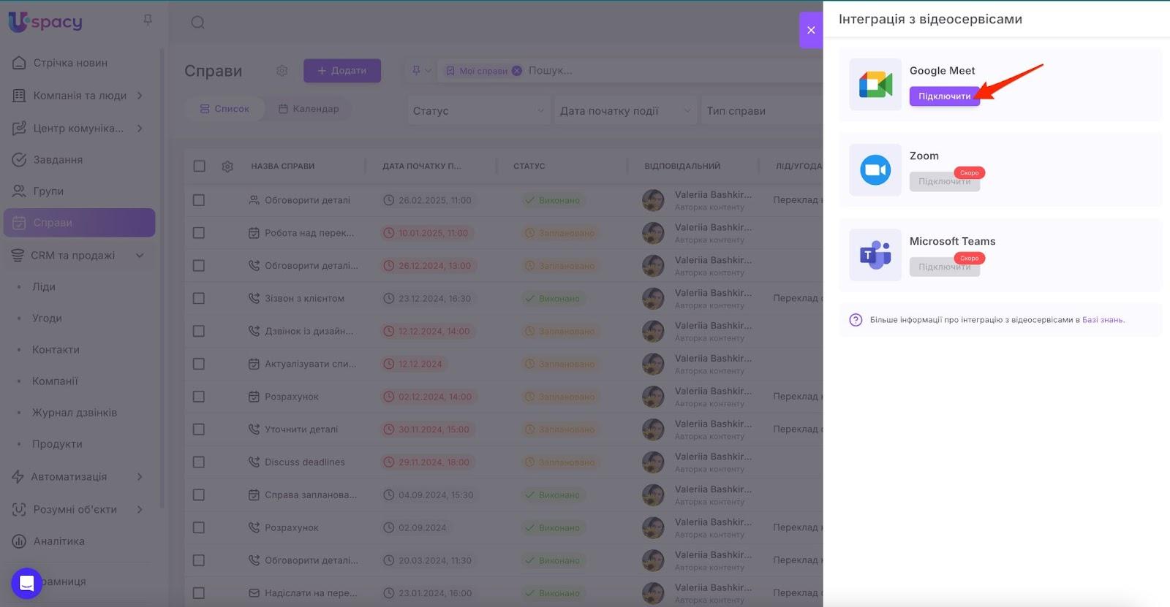Expand Автоматизація menu
Image resolution: width=1170 pixels, height=607 pixels.
[x=140, y=477]
